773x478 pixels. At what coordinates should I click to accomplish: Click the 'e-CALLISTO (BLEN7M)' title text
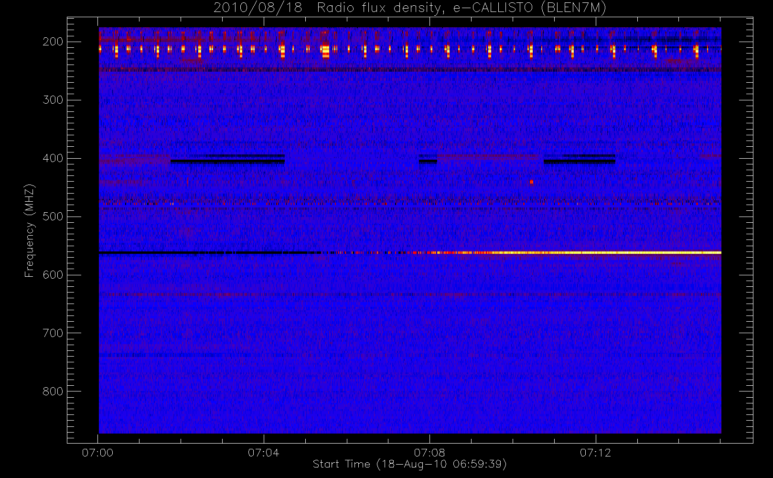(529, 8)
